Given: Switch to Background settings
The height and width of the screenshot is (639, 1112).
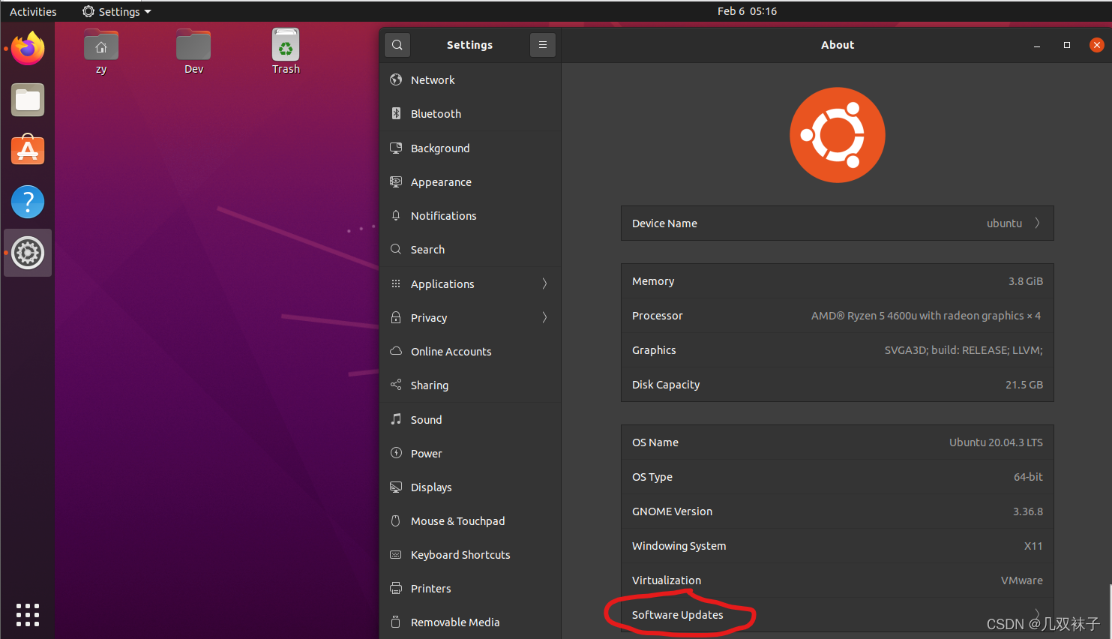Looking at the screenshot, I should coord(470,148).
